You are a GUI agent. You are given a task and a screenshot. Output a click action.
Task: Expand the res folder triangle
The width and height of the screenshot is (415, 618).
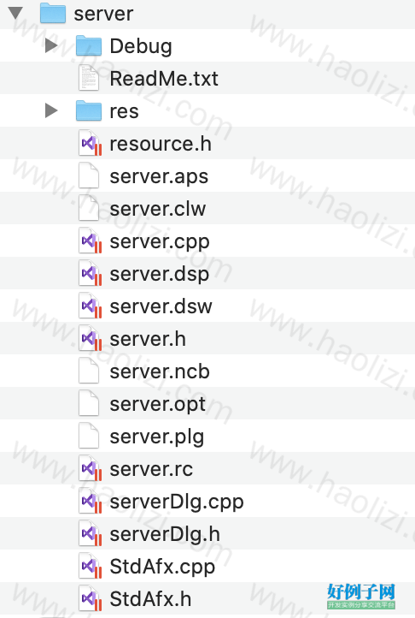coord(51,110)
